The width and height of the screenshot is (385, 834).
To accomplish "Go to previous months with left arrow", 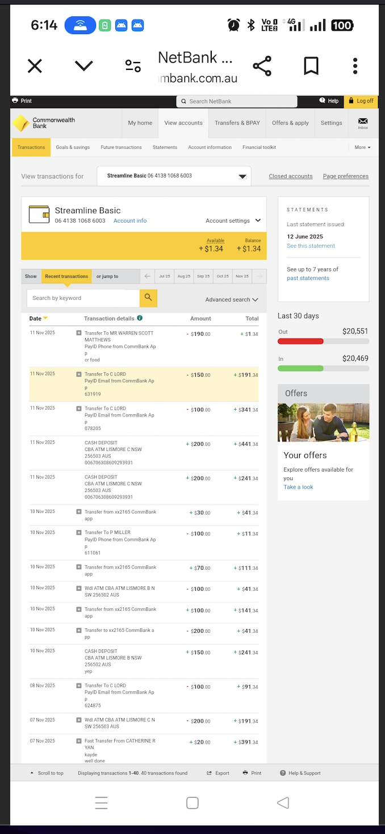I will pos(148,276).
